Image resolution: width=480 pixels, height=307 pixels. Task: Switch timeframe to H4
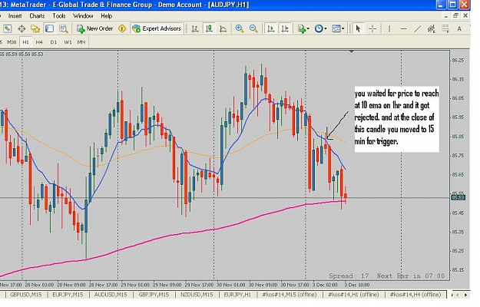tap(39, 42)
